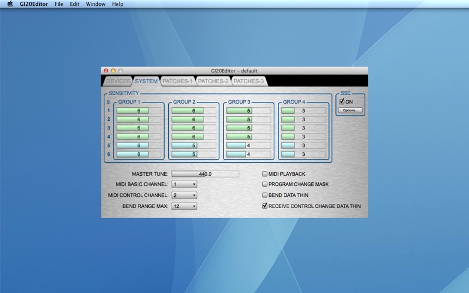The image size is (469, 293).
Task: Click the MASTER TUNE value field
Action: pos(205,173)
